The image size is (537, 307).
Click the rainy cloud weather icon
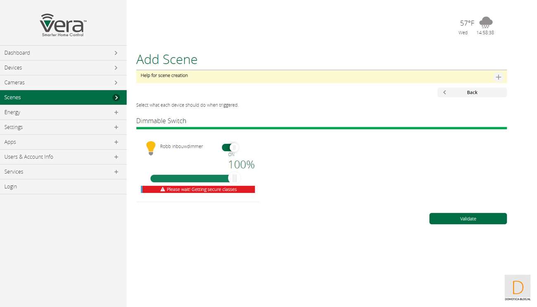pos(486,22)
